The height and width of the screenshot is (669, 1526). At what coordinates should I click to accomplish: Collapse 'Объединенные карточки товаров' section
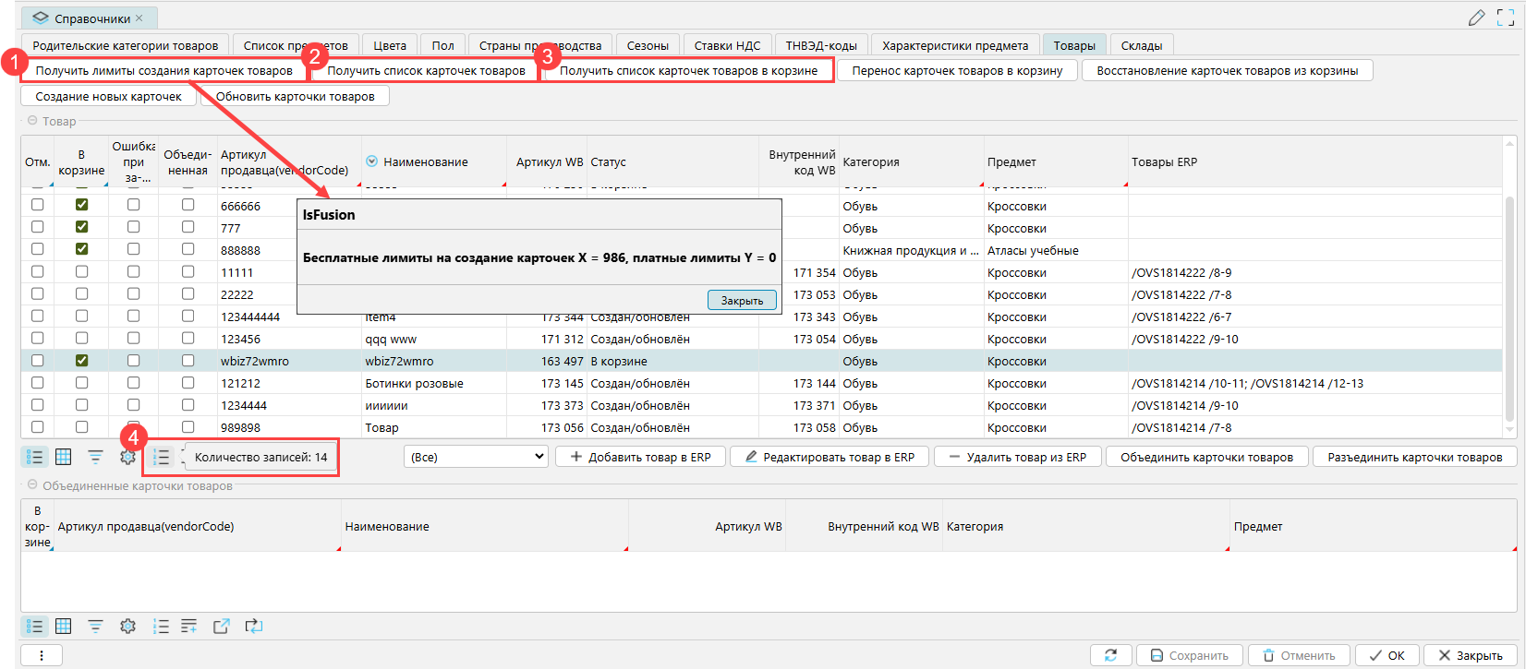[32, 485]
